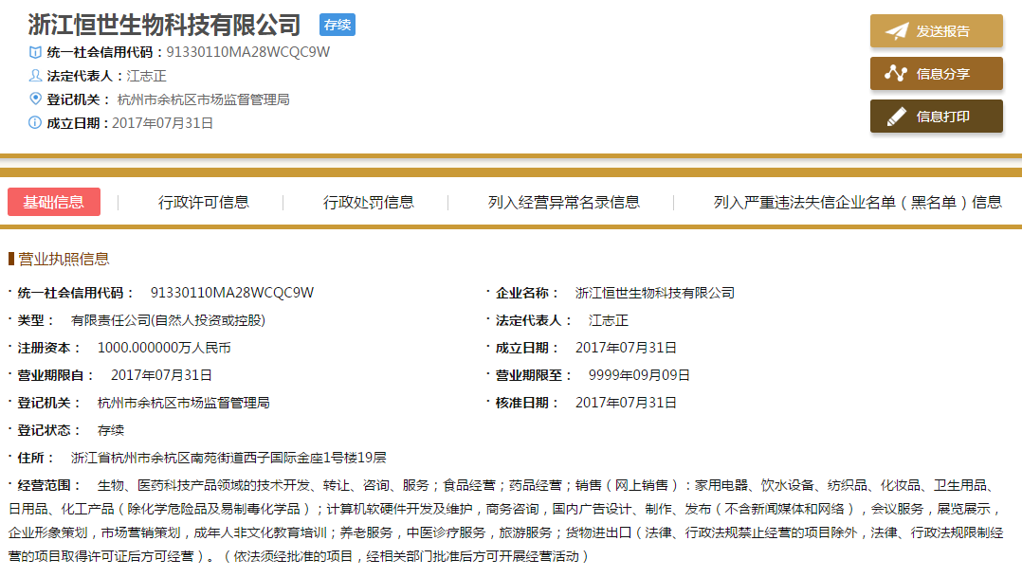Image resolution: width=1022 pixels, height=577 pixels.
Task: Click the book icon beside 统一社会信用代码
Action: [x=35, y=52]
